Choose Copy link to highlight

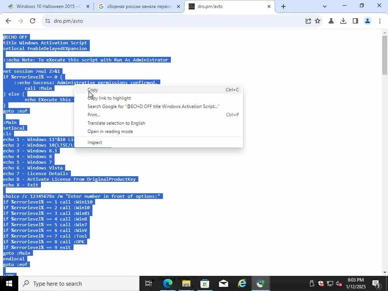(158, 98)
